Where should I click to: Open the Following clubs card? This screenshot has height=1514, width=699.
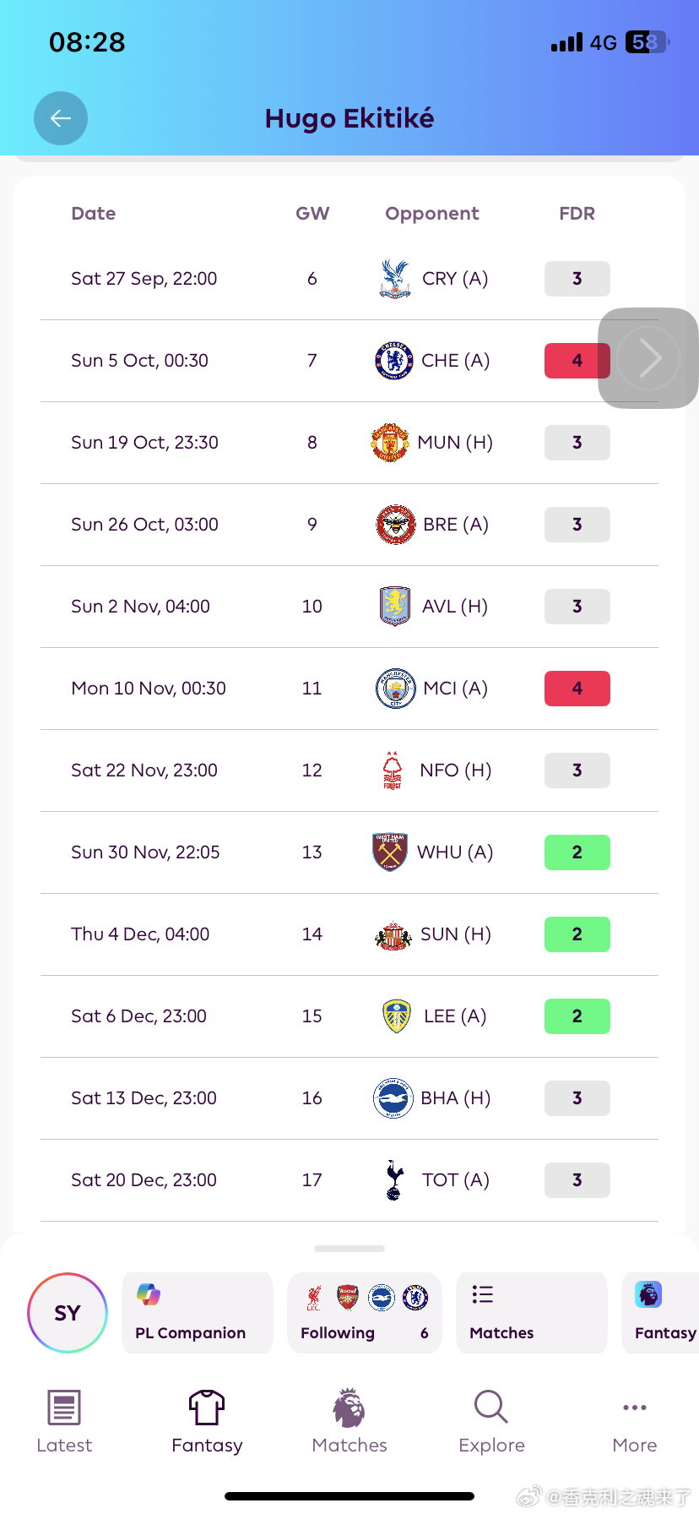click(365, 1313)
